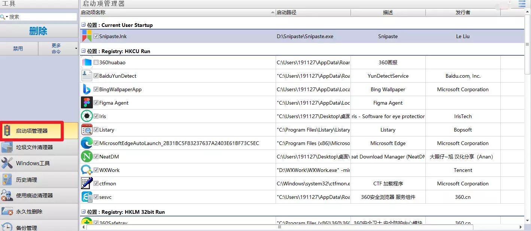Viewport: 531px width, 231px height.
Task: Select the Tencent publisher cell
Action: click(x=463, y=170)
